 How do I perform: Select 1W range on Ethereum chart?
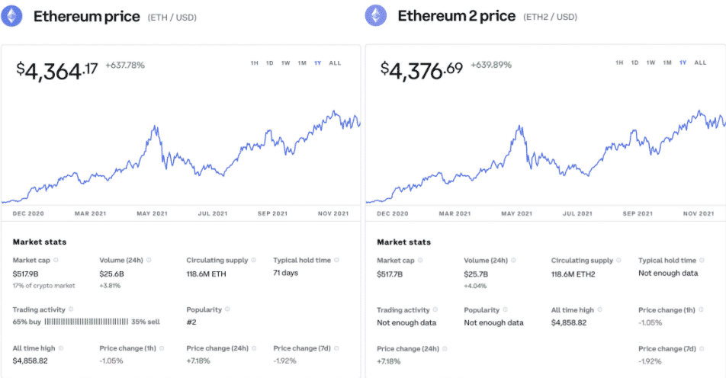click(285, 62)
